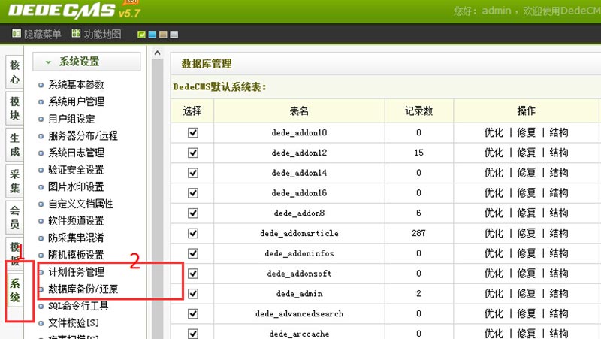Select the green theme color swatch

click(x=141, y=35)
